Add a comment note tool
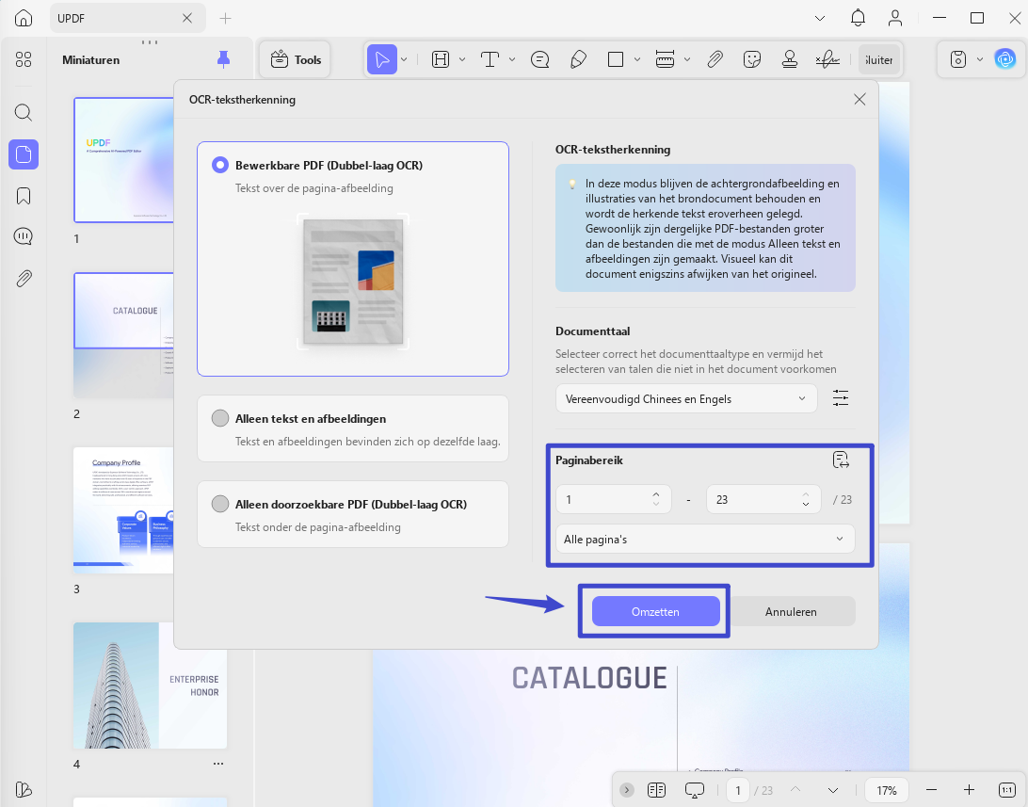The image size is (1028, 807). click(540, 59)
